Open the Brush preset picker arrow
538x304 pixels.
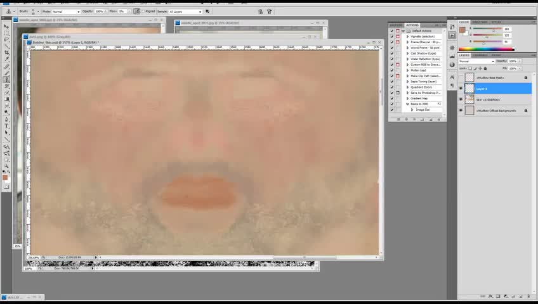38,11
